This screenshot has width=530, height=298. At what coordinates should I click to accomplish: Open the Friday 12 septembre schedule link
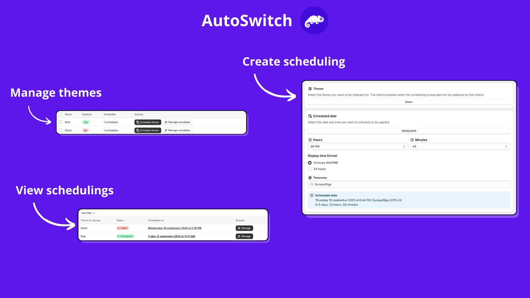171,236
